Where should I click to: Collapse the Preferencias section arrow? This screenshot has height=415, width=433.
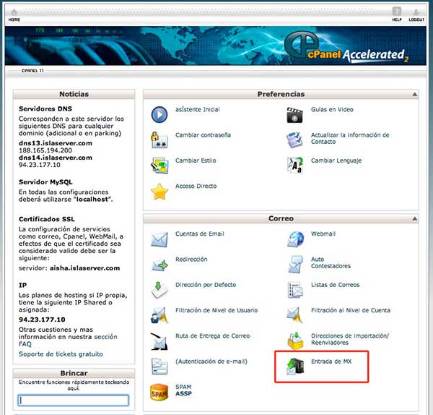tap(414, 94)
